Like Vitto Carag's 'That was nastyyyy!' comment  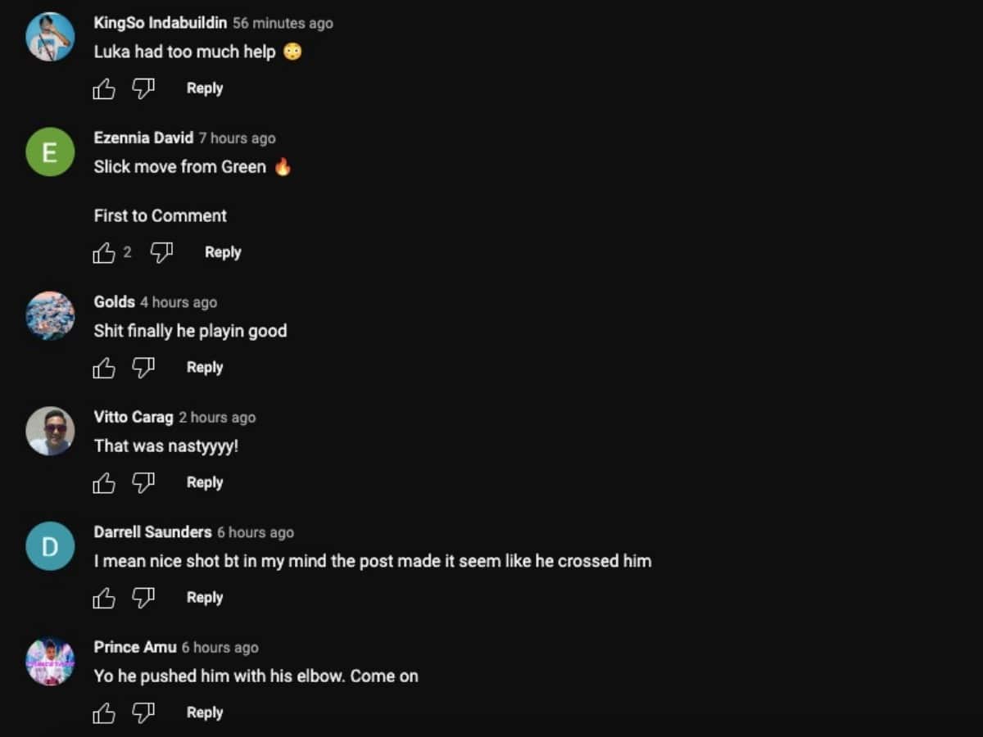[104, 483]
